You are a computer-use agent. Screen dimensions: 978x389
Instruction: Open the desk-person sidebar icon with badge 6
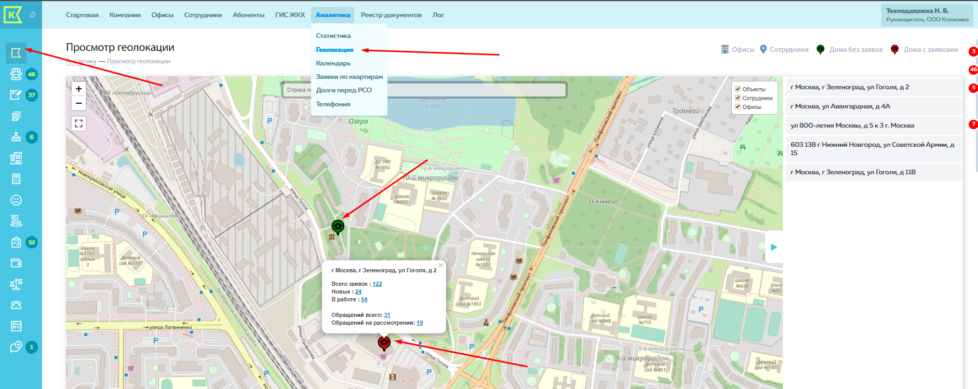(16, 137)
